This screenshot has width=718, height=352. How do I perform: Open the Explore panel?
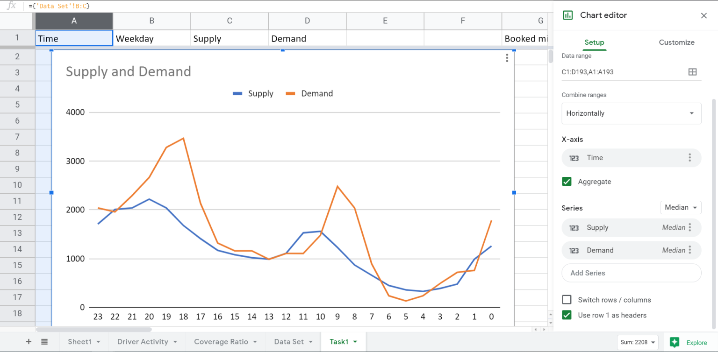[689, 342]
